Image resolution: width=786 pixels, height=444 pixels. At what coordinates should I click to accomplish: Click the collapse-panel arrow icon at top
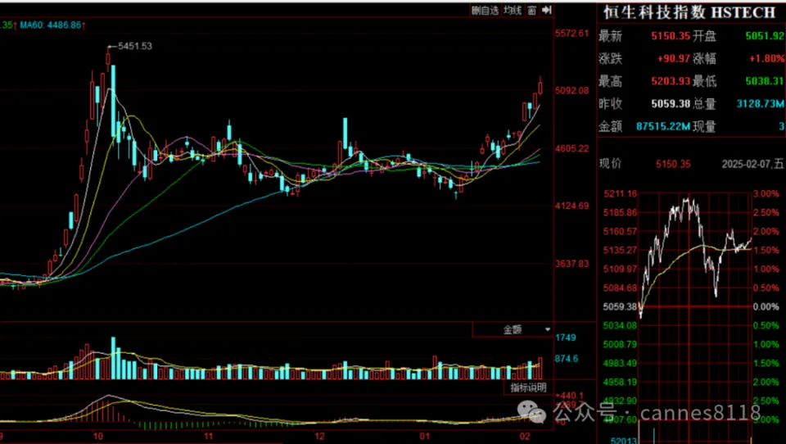(x=547, y=11)
